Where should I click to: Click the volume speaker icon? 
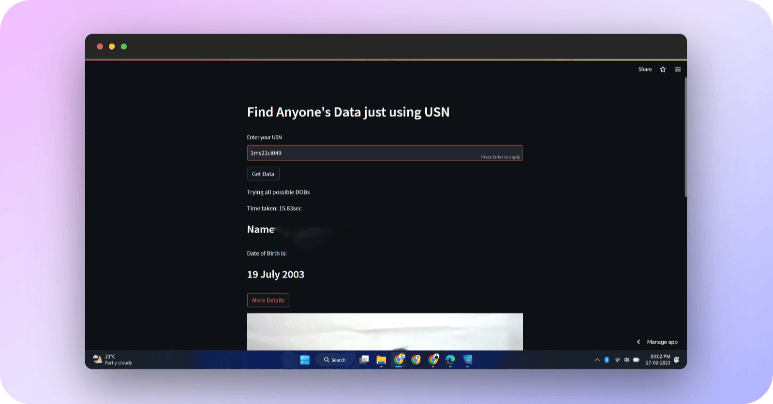click(626, 360)
